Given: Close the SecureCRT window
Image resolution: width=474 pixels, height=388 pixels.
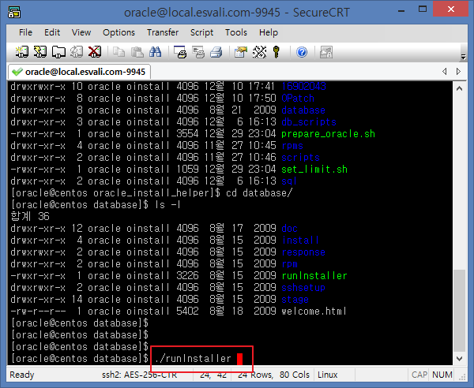Looking at the screenshot, I should 450,9.
